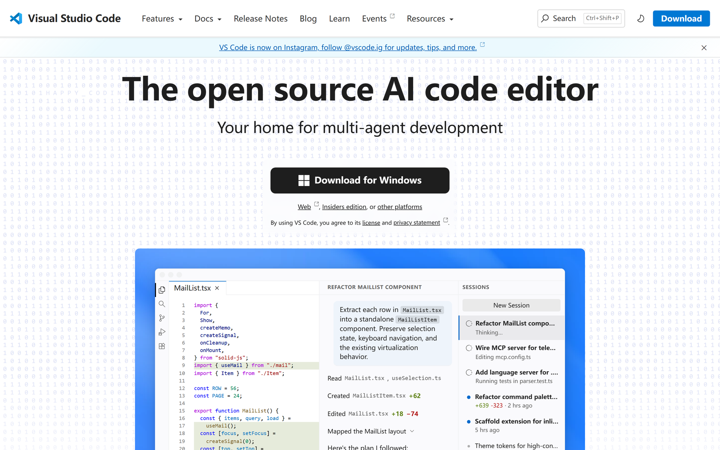Click the spinner icon beside Refactor MailList session
The image size is (720, 450).
(x=469, y=323)
